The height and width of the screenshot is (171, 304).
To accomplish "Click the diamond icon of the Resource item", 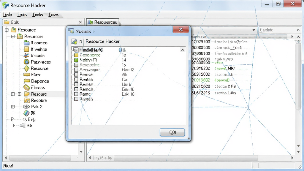I will [x=26, y=69].
